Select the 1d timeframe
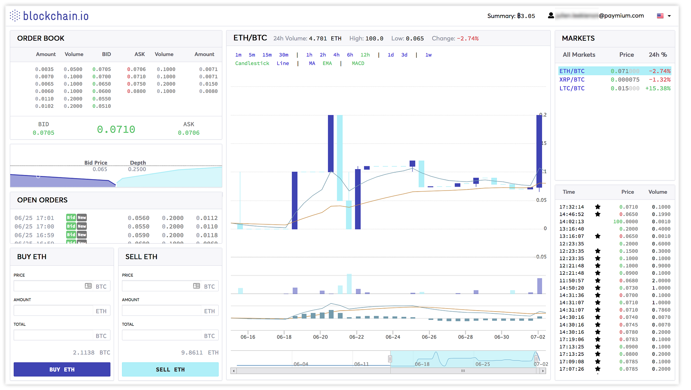Viewport: 691px width, 390px height. point(390,55)
